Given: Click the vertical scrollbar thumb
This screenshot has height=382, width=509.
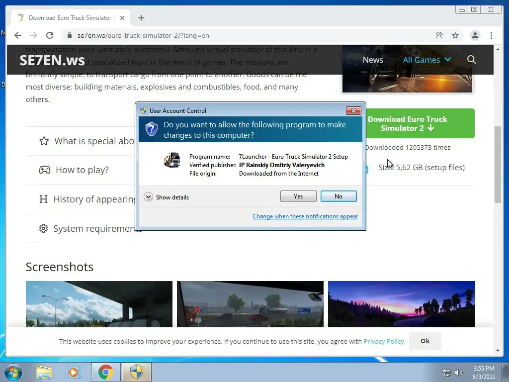Looking at the screenshot, I should [x=498, y=164].
